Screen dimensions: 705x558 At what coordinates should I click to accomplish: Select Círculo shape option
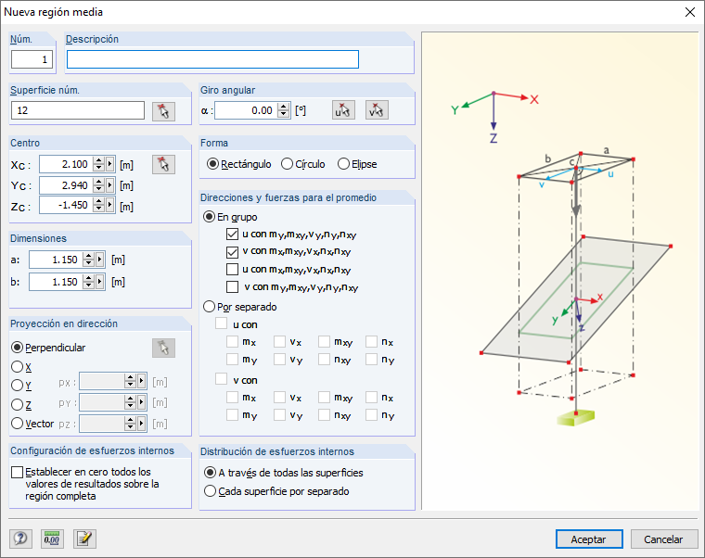coord(303,164)
